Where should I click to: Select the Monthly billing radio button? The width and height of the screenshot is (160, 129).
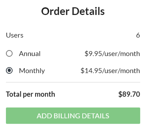9,71
